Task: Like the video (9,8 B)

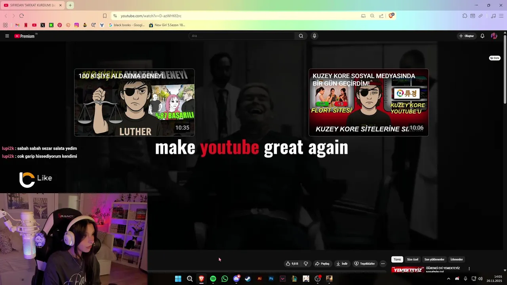Action: [x=292, y=264]
